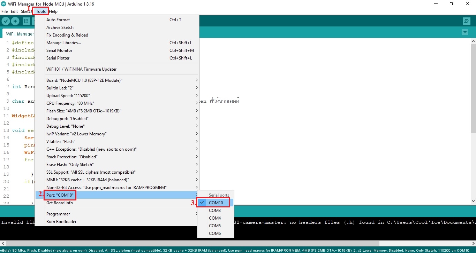Open the Tools menu
476x253 pixels.
pos(40,11)
